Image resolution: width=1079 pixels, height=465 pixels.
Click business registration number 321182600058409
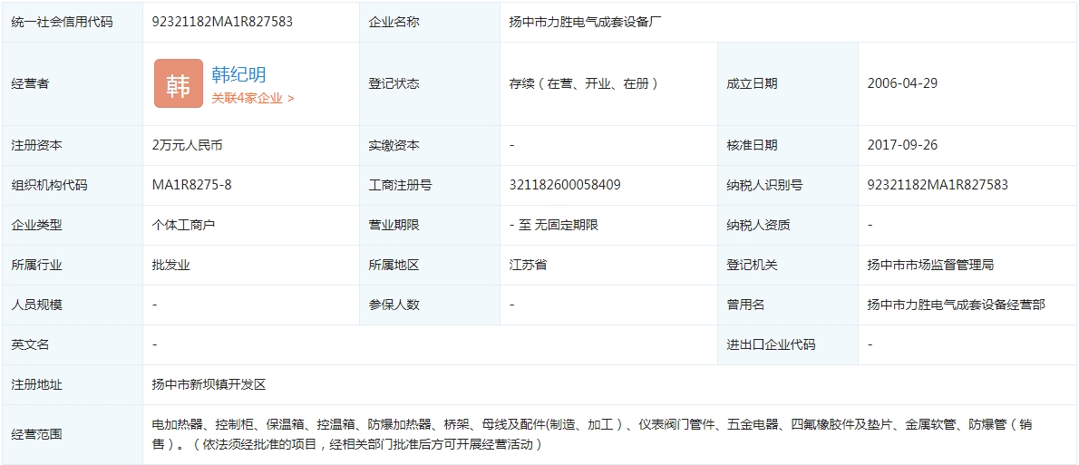pos(565,185)
